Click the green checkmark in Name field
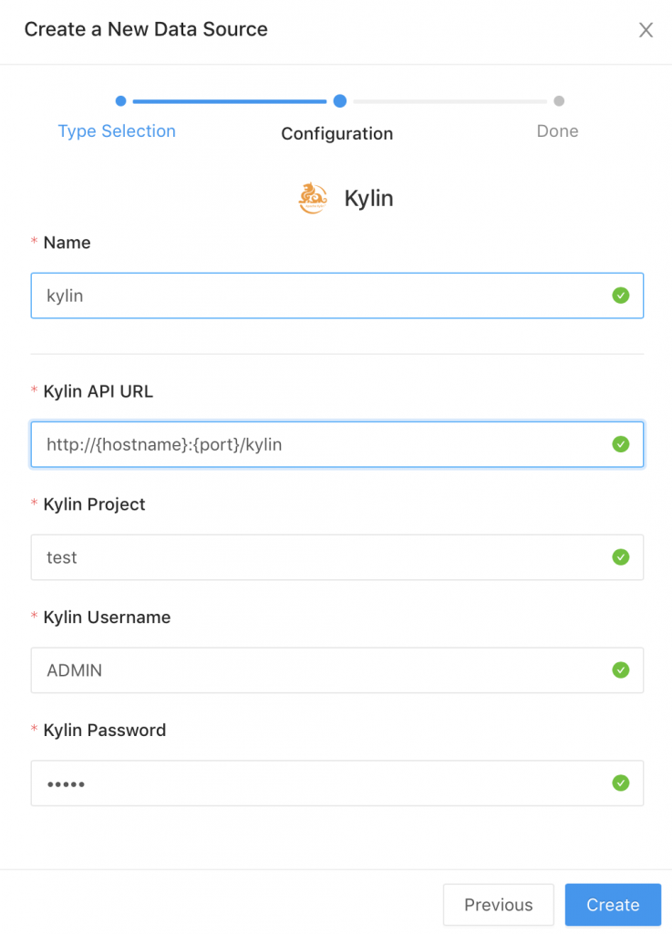This screenshot has width=672, height=934. click(621, 296)
